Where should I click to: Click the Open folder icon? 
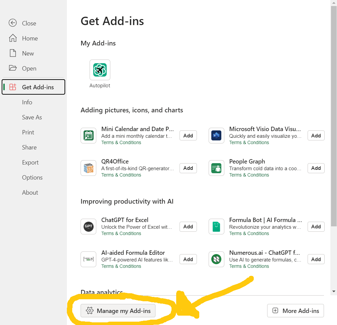point(13,68)
